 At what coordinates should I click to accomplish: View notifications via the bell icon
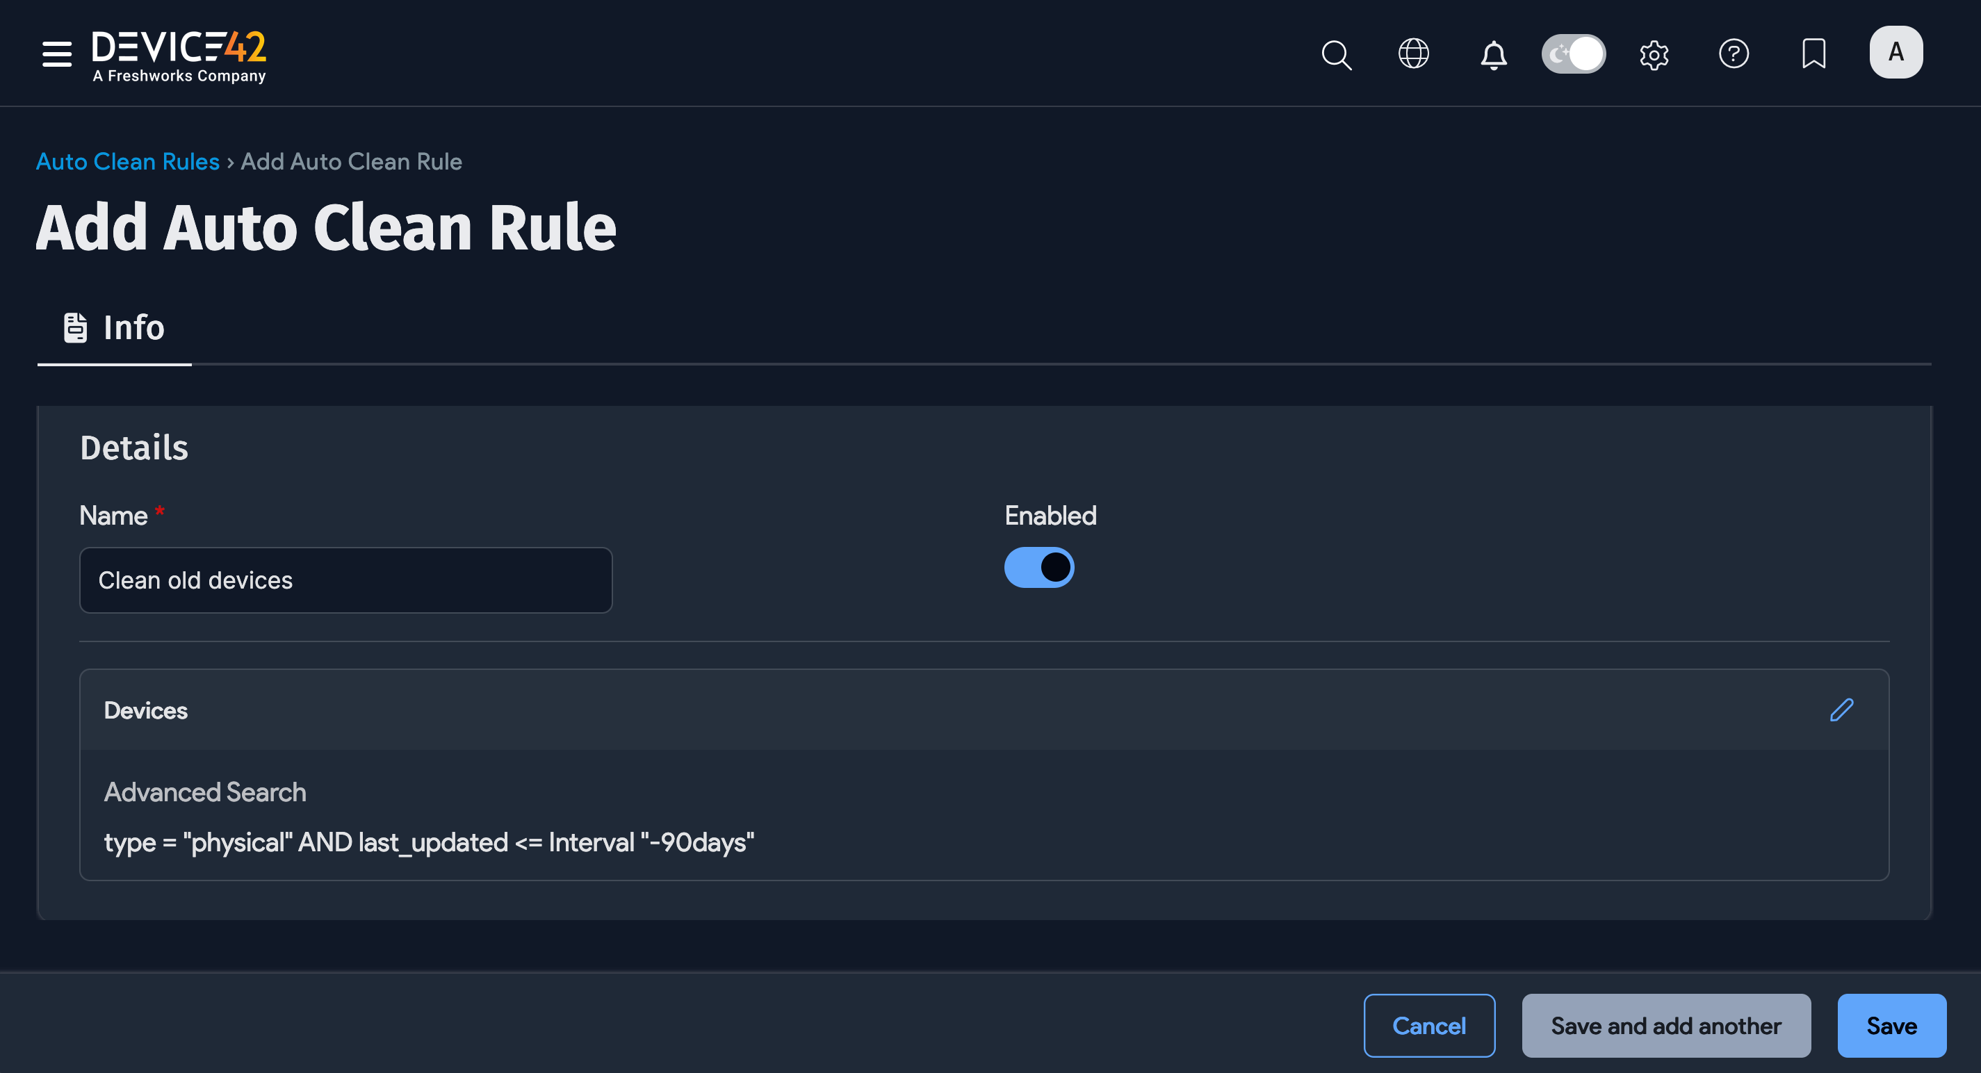click(x=1492, y=55)
